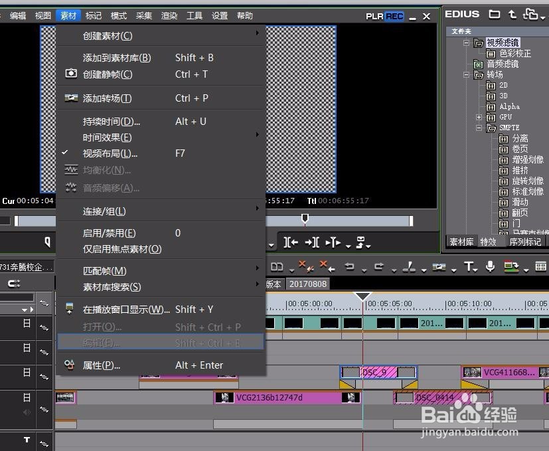Click the Out point handle on the scrub bar
The image size is (549, 451).
(411, 221)
